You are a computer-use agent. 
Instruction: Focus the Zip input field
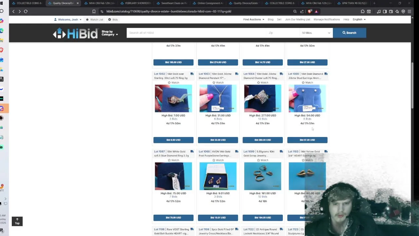coord(283,33)
